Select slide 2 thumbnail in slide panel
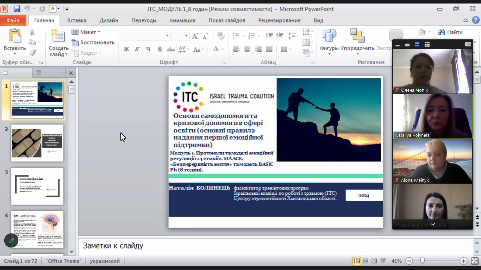Viewport: 481px width, 270px height. [37, 143]
